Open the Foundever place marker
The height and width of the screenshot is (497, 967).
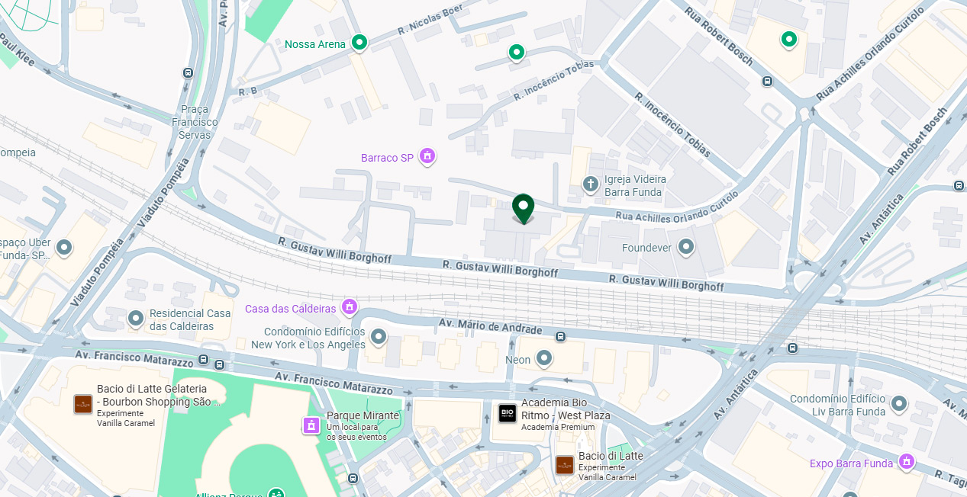point(686,246)
